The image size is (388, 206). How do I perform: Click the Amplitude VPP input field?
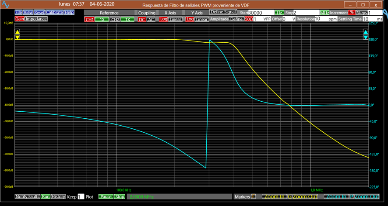pyautogui.click(x=262, y=19)
